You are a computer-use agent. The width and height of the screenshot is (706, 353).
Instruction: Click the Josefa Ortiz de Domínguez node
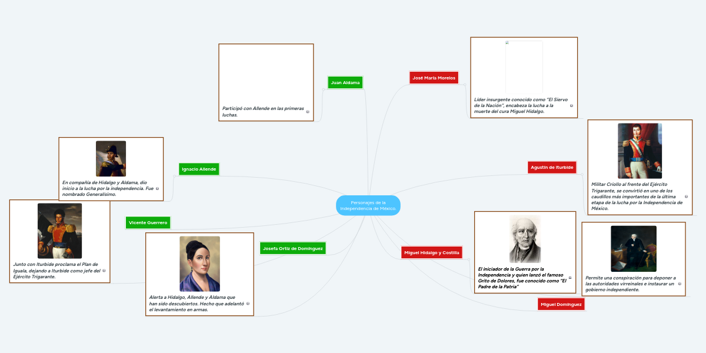click(x=292, y=248)
